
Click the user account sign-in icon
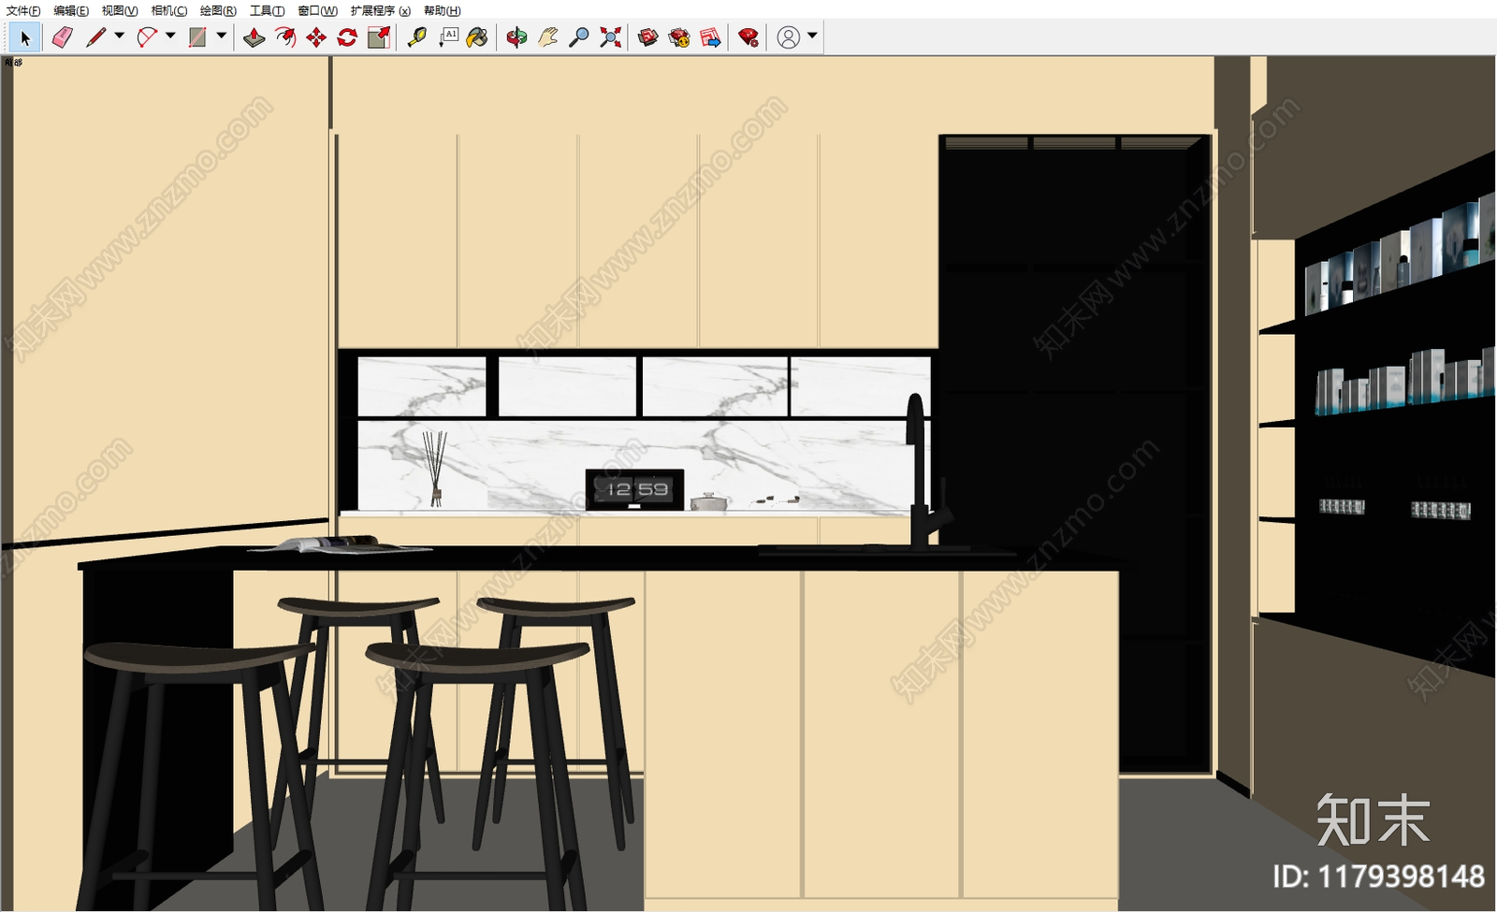(x=789, y=37)
